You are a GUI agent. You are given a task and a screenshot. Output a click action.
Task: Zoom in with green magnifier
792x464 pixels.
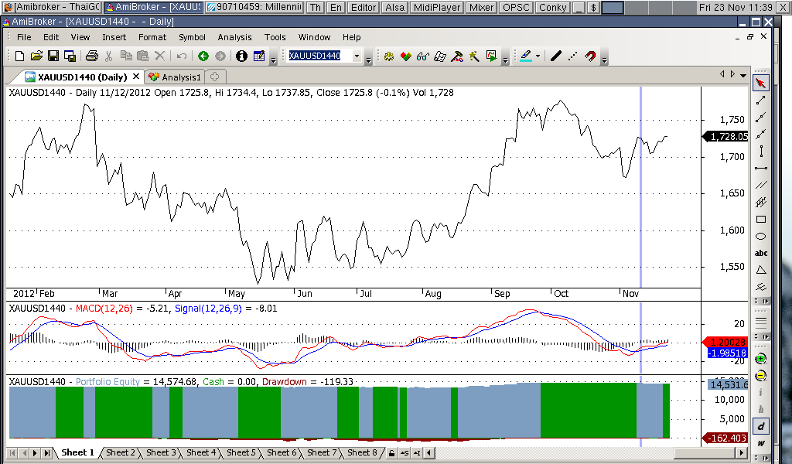[x=761, y=359]
